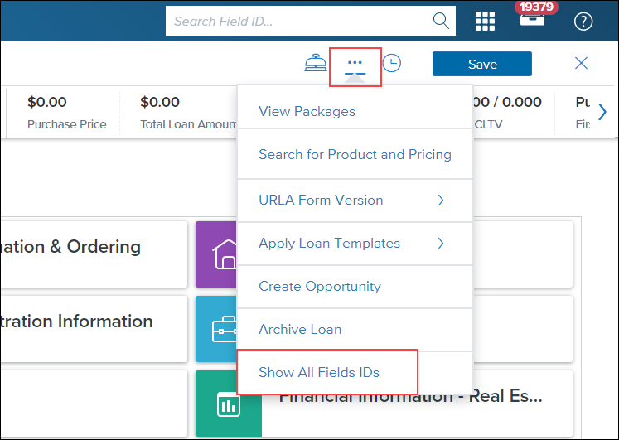The height and width of the screenshot is (440, 619).
Task: Click the CLTV label
Action: [x=488, y=124]
